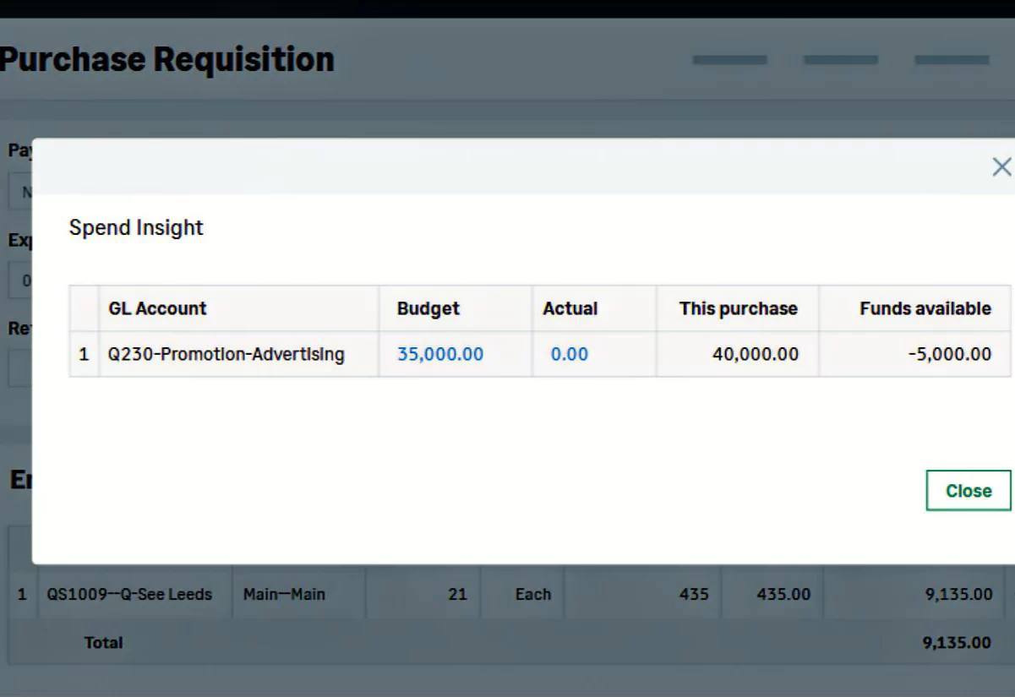
Task: Click the Spend Insight dialog title
Action: [x=136, y=227]
